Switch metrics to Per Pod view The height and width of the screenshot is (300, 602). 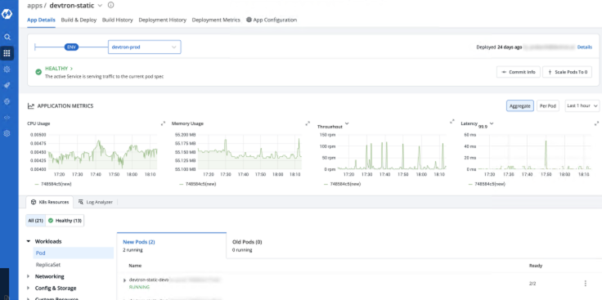click(x=547, y=106)
